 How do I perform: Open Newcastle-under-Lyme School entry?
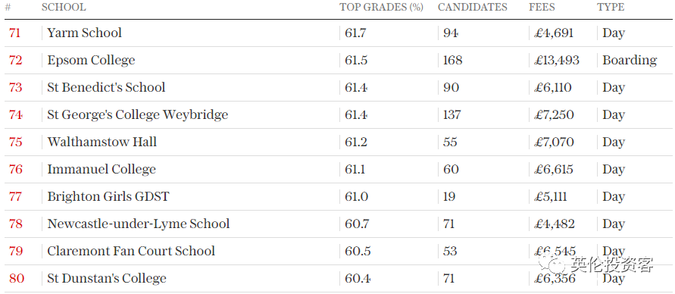point(139,224)
